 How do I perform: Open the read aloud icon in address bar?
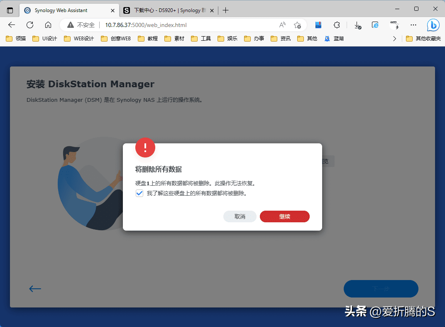[282, 25]
